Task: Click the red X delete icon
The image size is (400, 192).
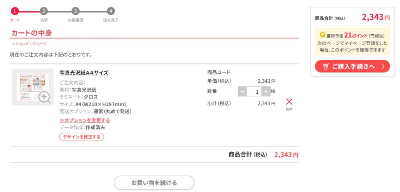Action: 289,102
